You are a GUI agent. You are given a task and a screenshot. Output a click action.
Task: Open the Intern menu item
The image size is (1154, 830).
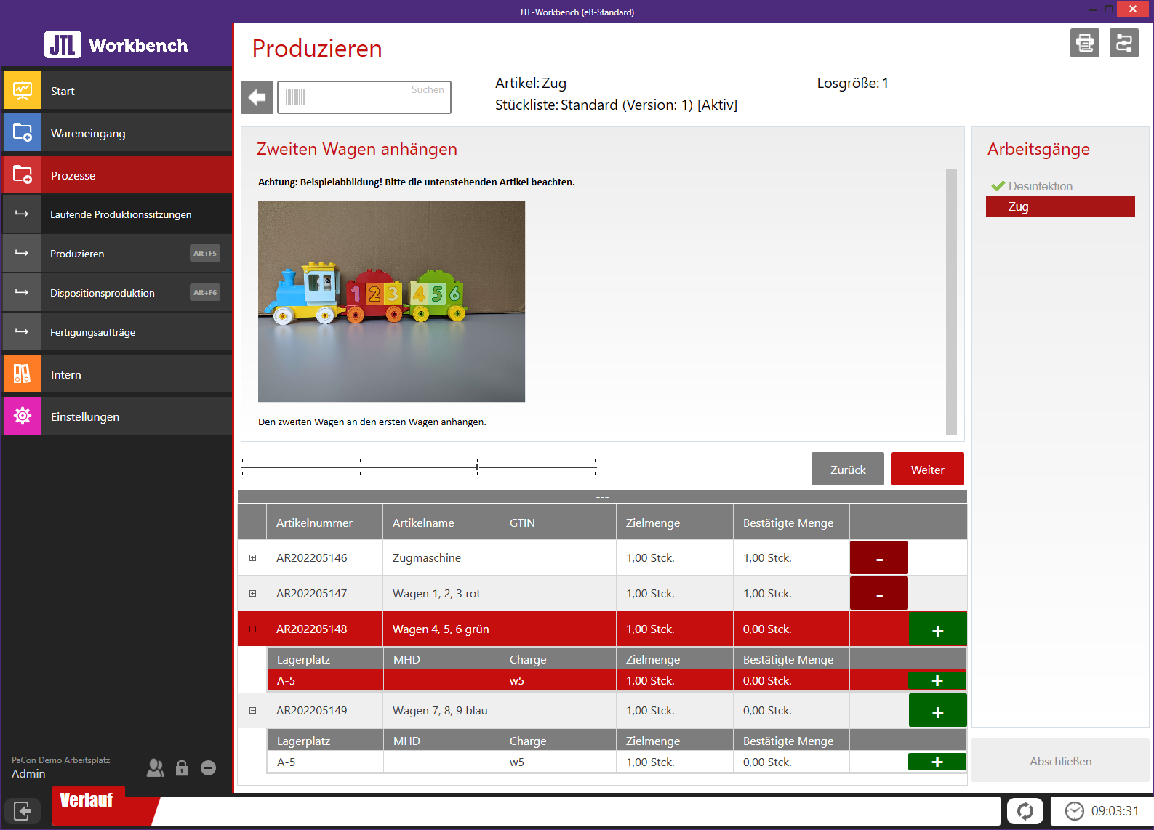tap(117, 374)
